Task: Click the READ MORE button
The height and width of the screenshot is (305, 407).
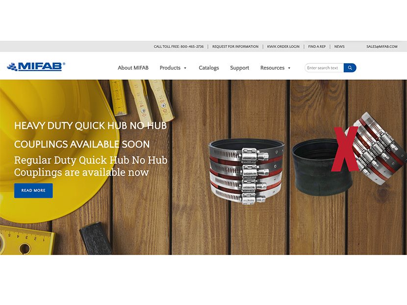Action: coord(33,191)
